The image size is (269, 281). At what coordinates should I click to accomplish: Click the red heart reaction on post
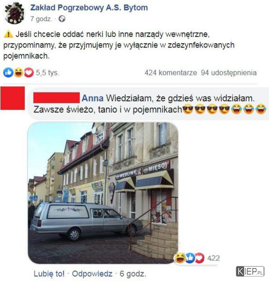pos(29,73)
